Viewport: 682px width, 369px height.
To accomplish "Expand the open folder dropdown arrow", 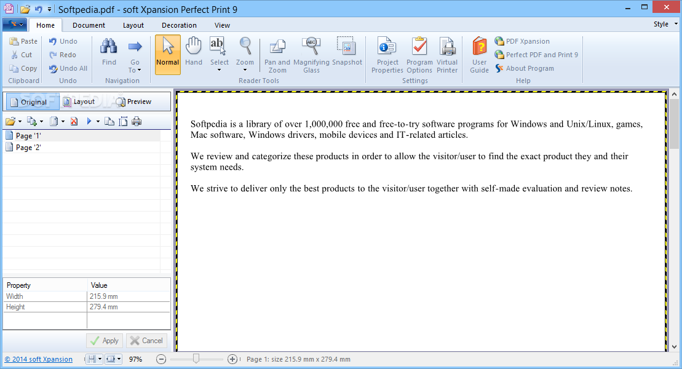I will coord(20,122).
